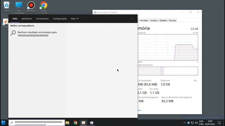
Task: Click the blue tray app icon
Action: point(188,123)
